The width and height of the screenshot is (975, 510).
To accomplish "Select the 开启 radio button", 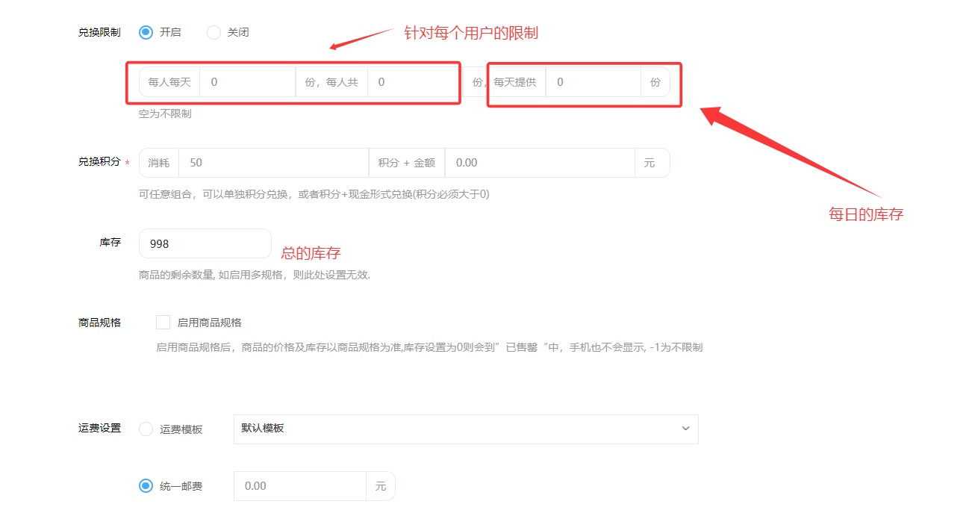I will [x=146, y=32].
